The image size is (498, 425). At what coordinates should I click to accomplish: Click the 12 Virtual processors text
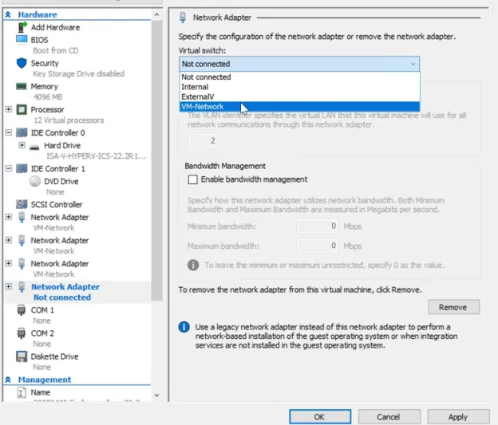(69, 120)
